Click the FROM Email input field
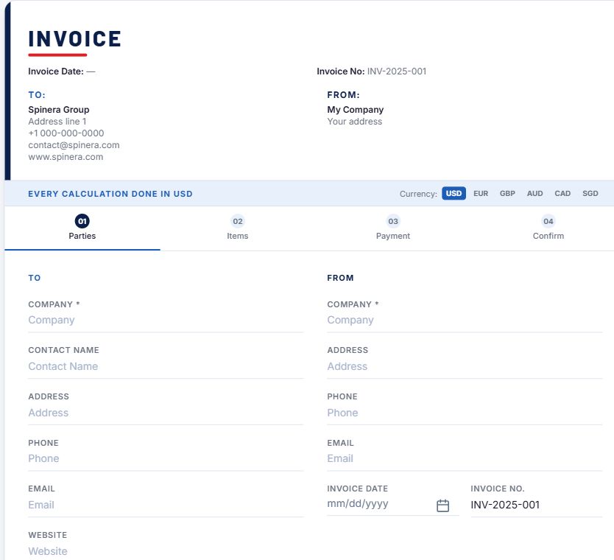614x560 pixels. pyautogui.click(x=465, y=458)
